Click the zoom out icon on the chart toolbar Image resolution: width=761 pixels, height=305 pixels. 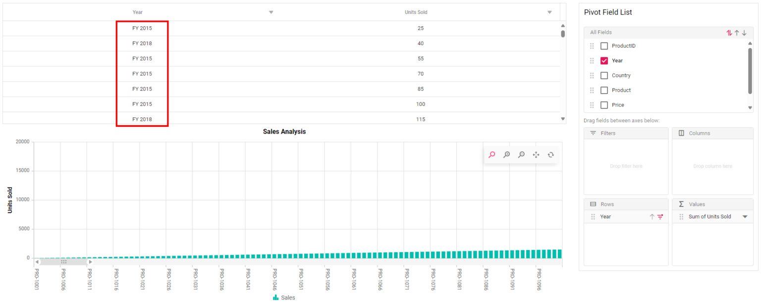coord(521,154)
